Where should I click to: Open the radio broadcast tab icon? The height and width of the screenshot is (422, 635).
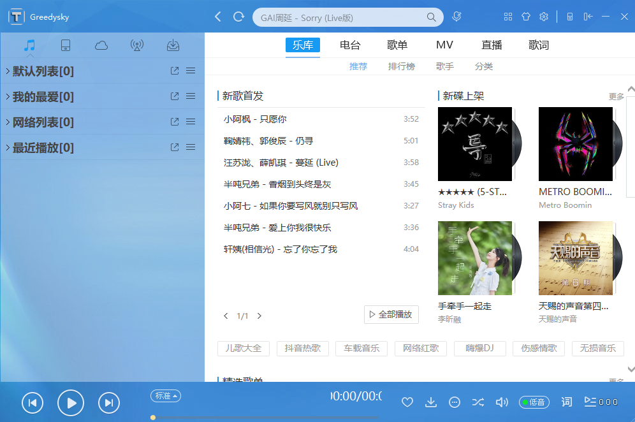click(x=137, y=45)
